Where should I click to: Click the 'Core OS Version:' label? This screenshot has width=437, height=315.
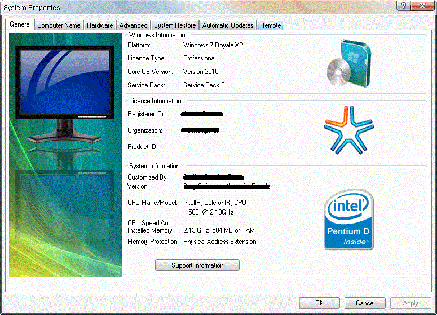[150, 72]
